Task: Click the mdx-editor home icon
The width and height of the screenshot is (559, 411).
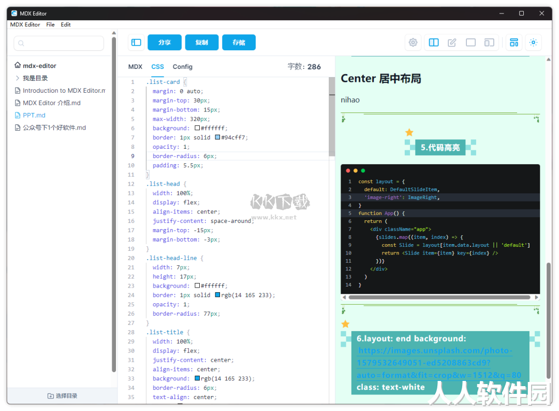Action: (18, 65)
